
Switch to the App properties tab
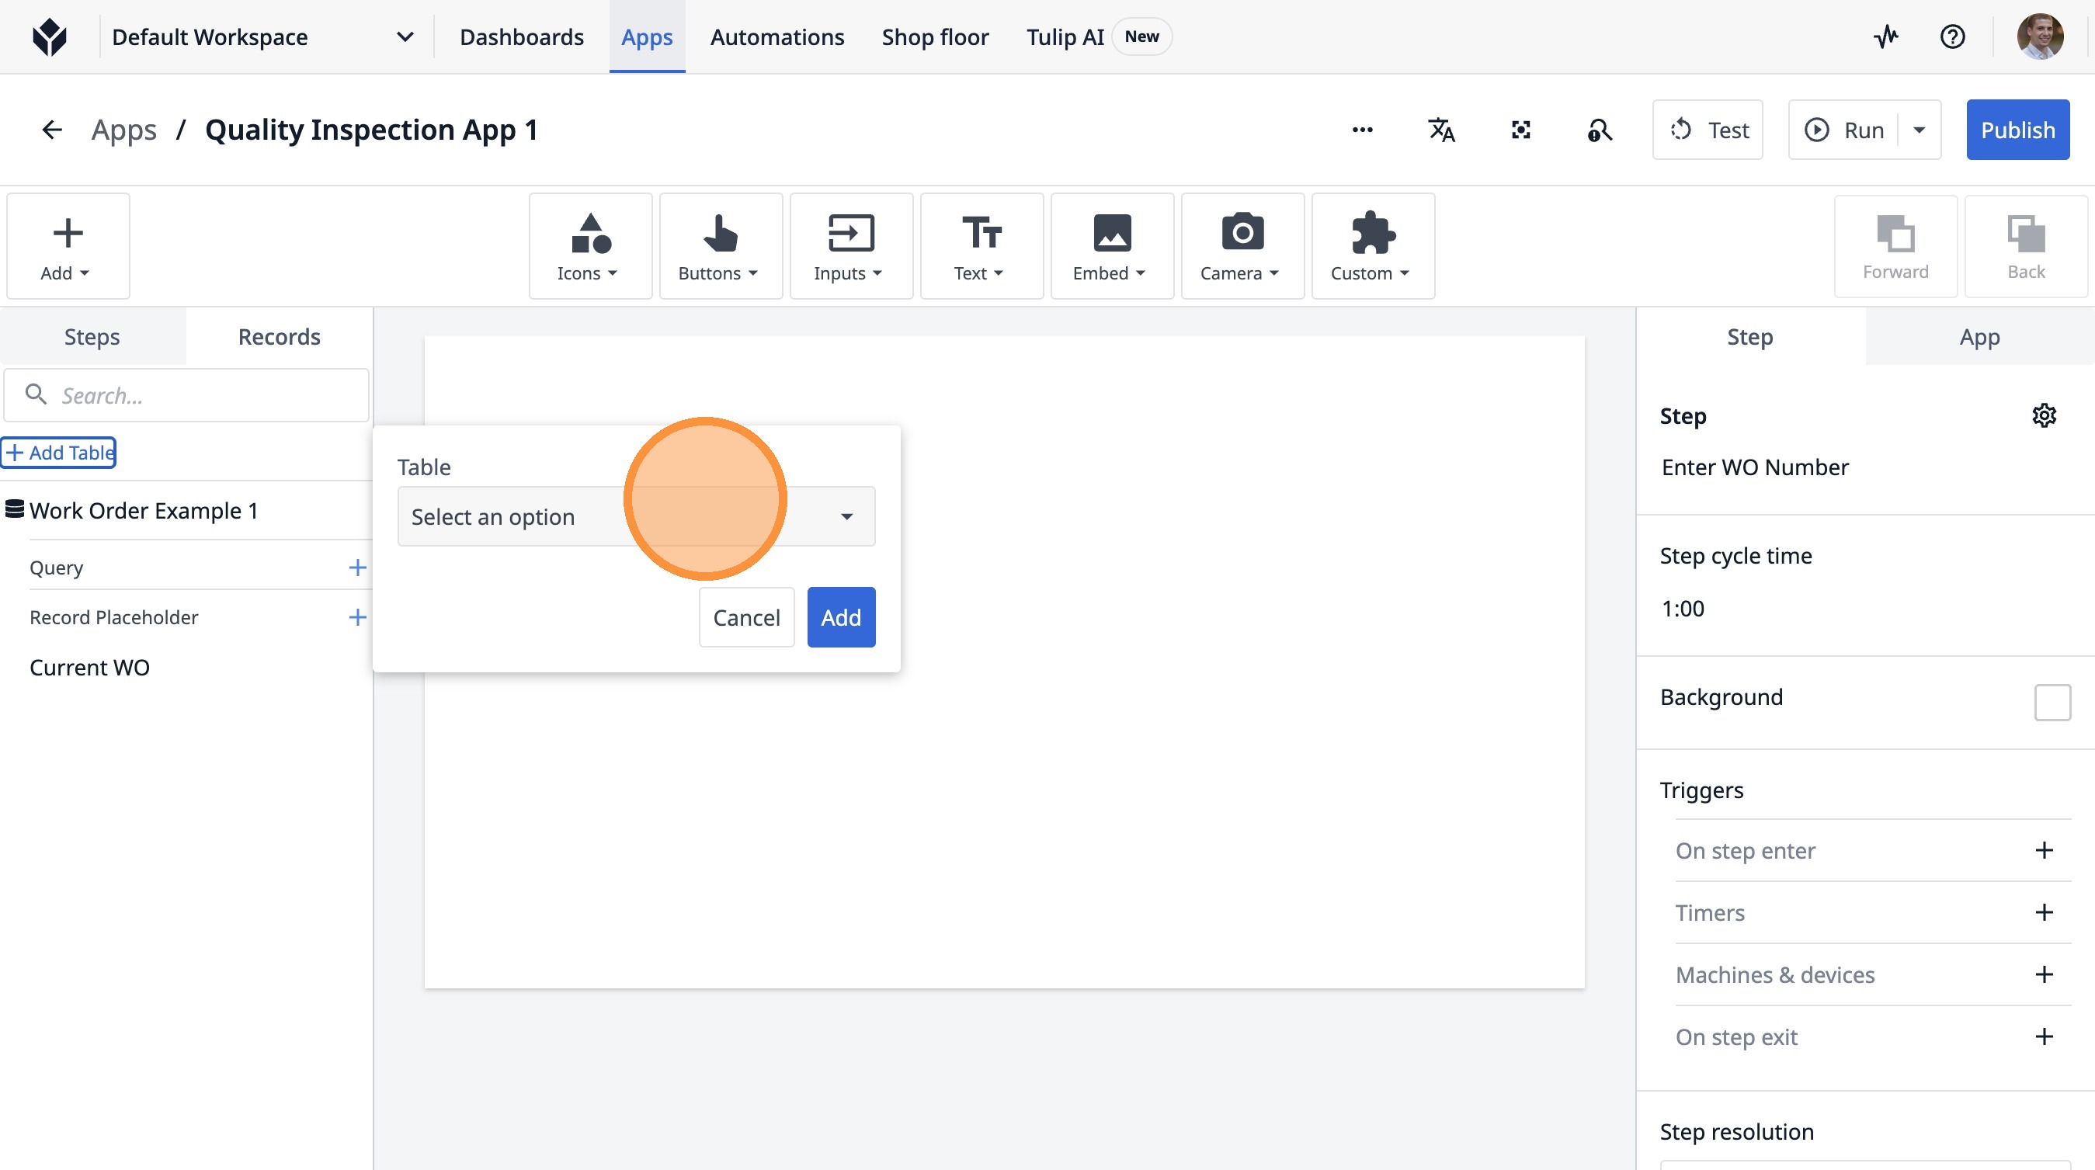1979,337
